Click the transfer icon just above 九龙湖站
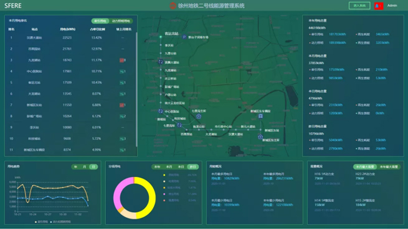The height and width of the screenshot is (229, 408). [161, 61]
